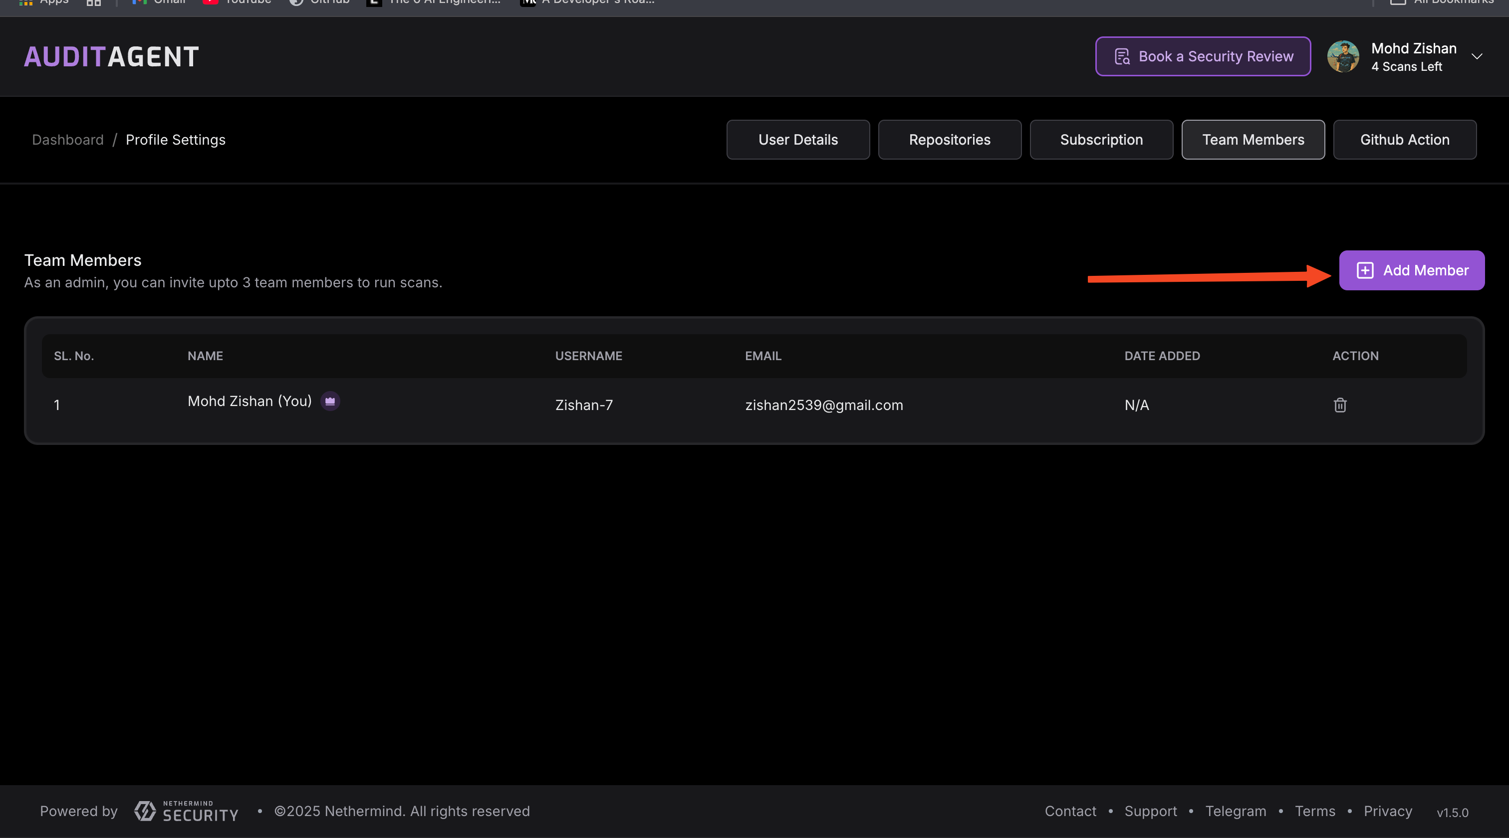Open the Support footer link
Screen dimensions: 1509x838
pyautogui.click(x=1151, y=812)
